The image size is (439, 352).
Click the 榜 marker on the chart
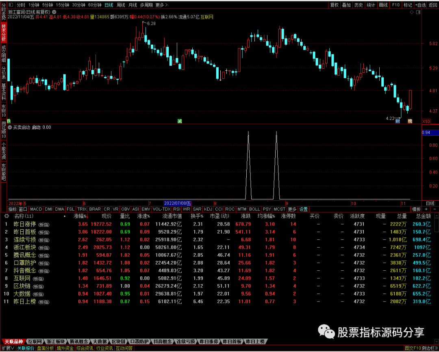point(410,121)
